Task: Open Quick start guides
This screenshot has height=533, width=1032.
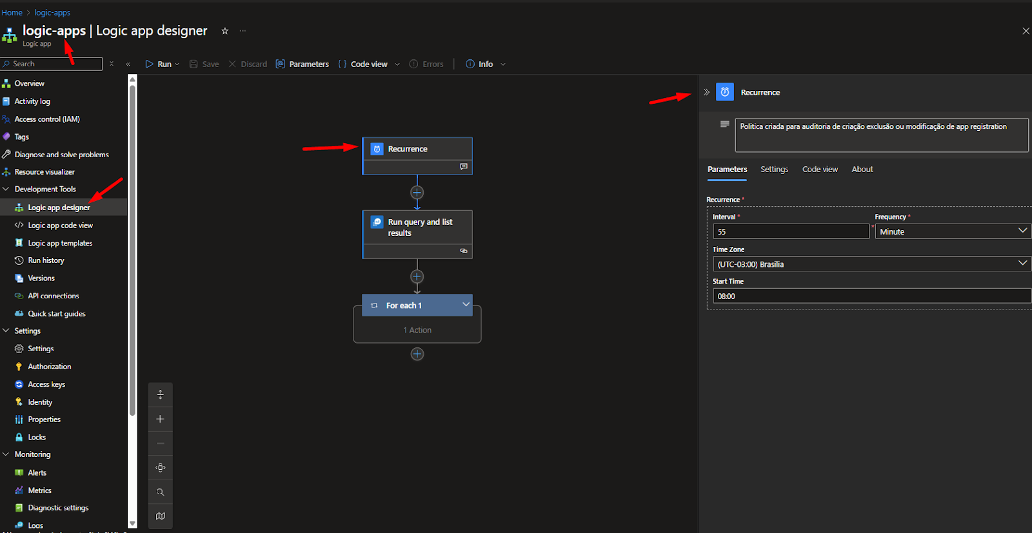Action: (x=57, y=314)
